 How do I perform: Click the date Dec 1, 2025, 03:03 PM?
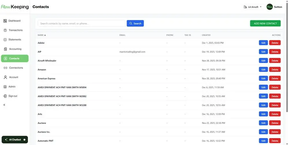(213, 43)
